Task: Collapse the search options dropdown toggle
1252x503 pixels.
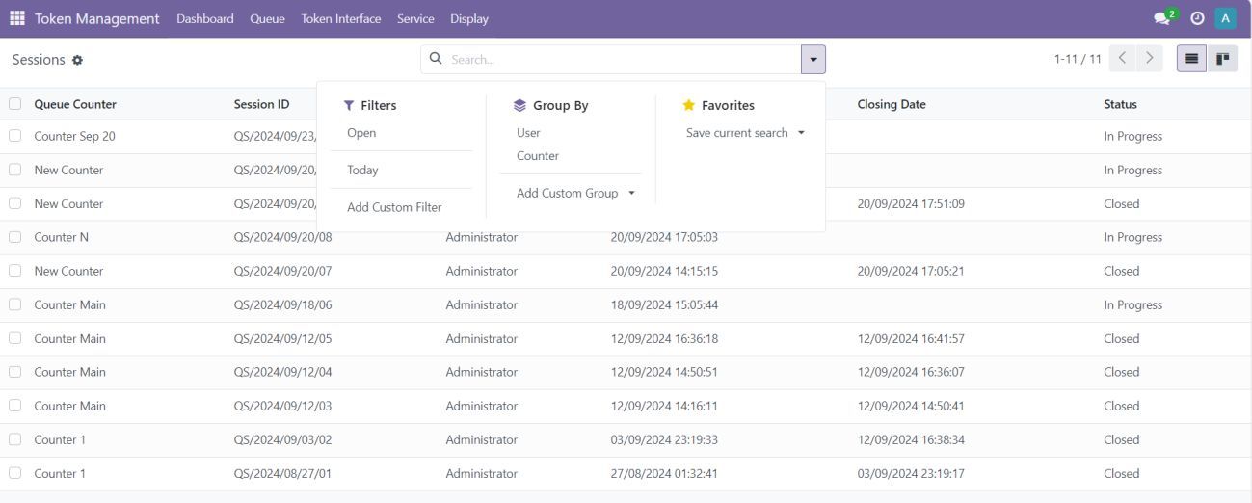Action: pyautogui.click(x=812, y=60)
